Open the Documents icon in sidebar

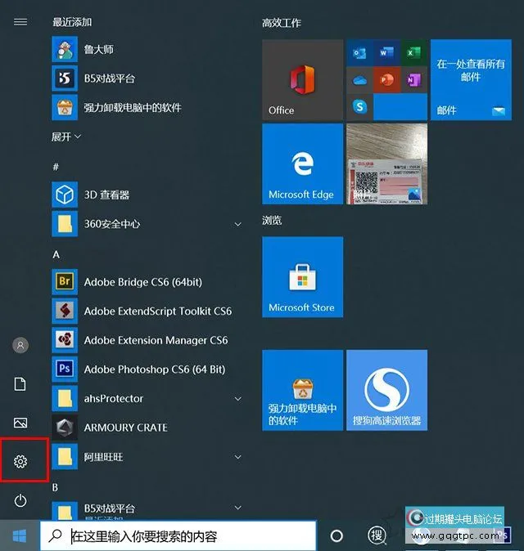click(20, 383)
